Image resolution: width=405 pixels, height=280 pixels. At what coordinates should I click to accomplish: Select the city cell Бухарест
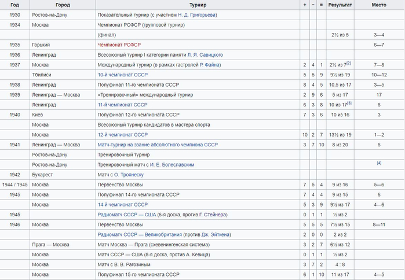coord(63,175)
